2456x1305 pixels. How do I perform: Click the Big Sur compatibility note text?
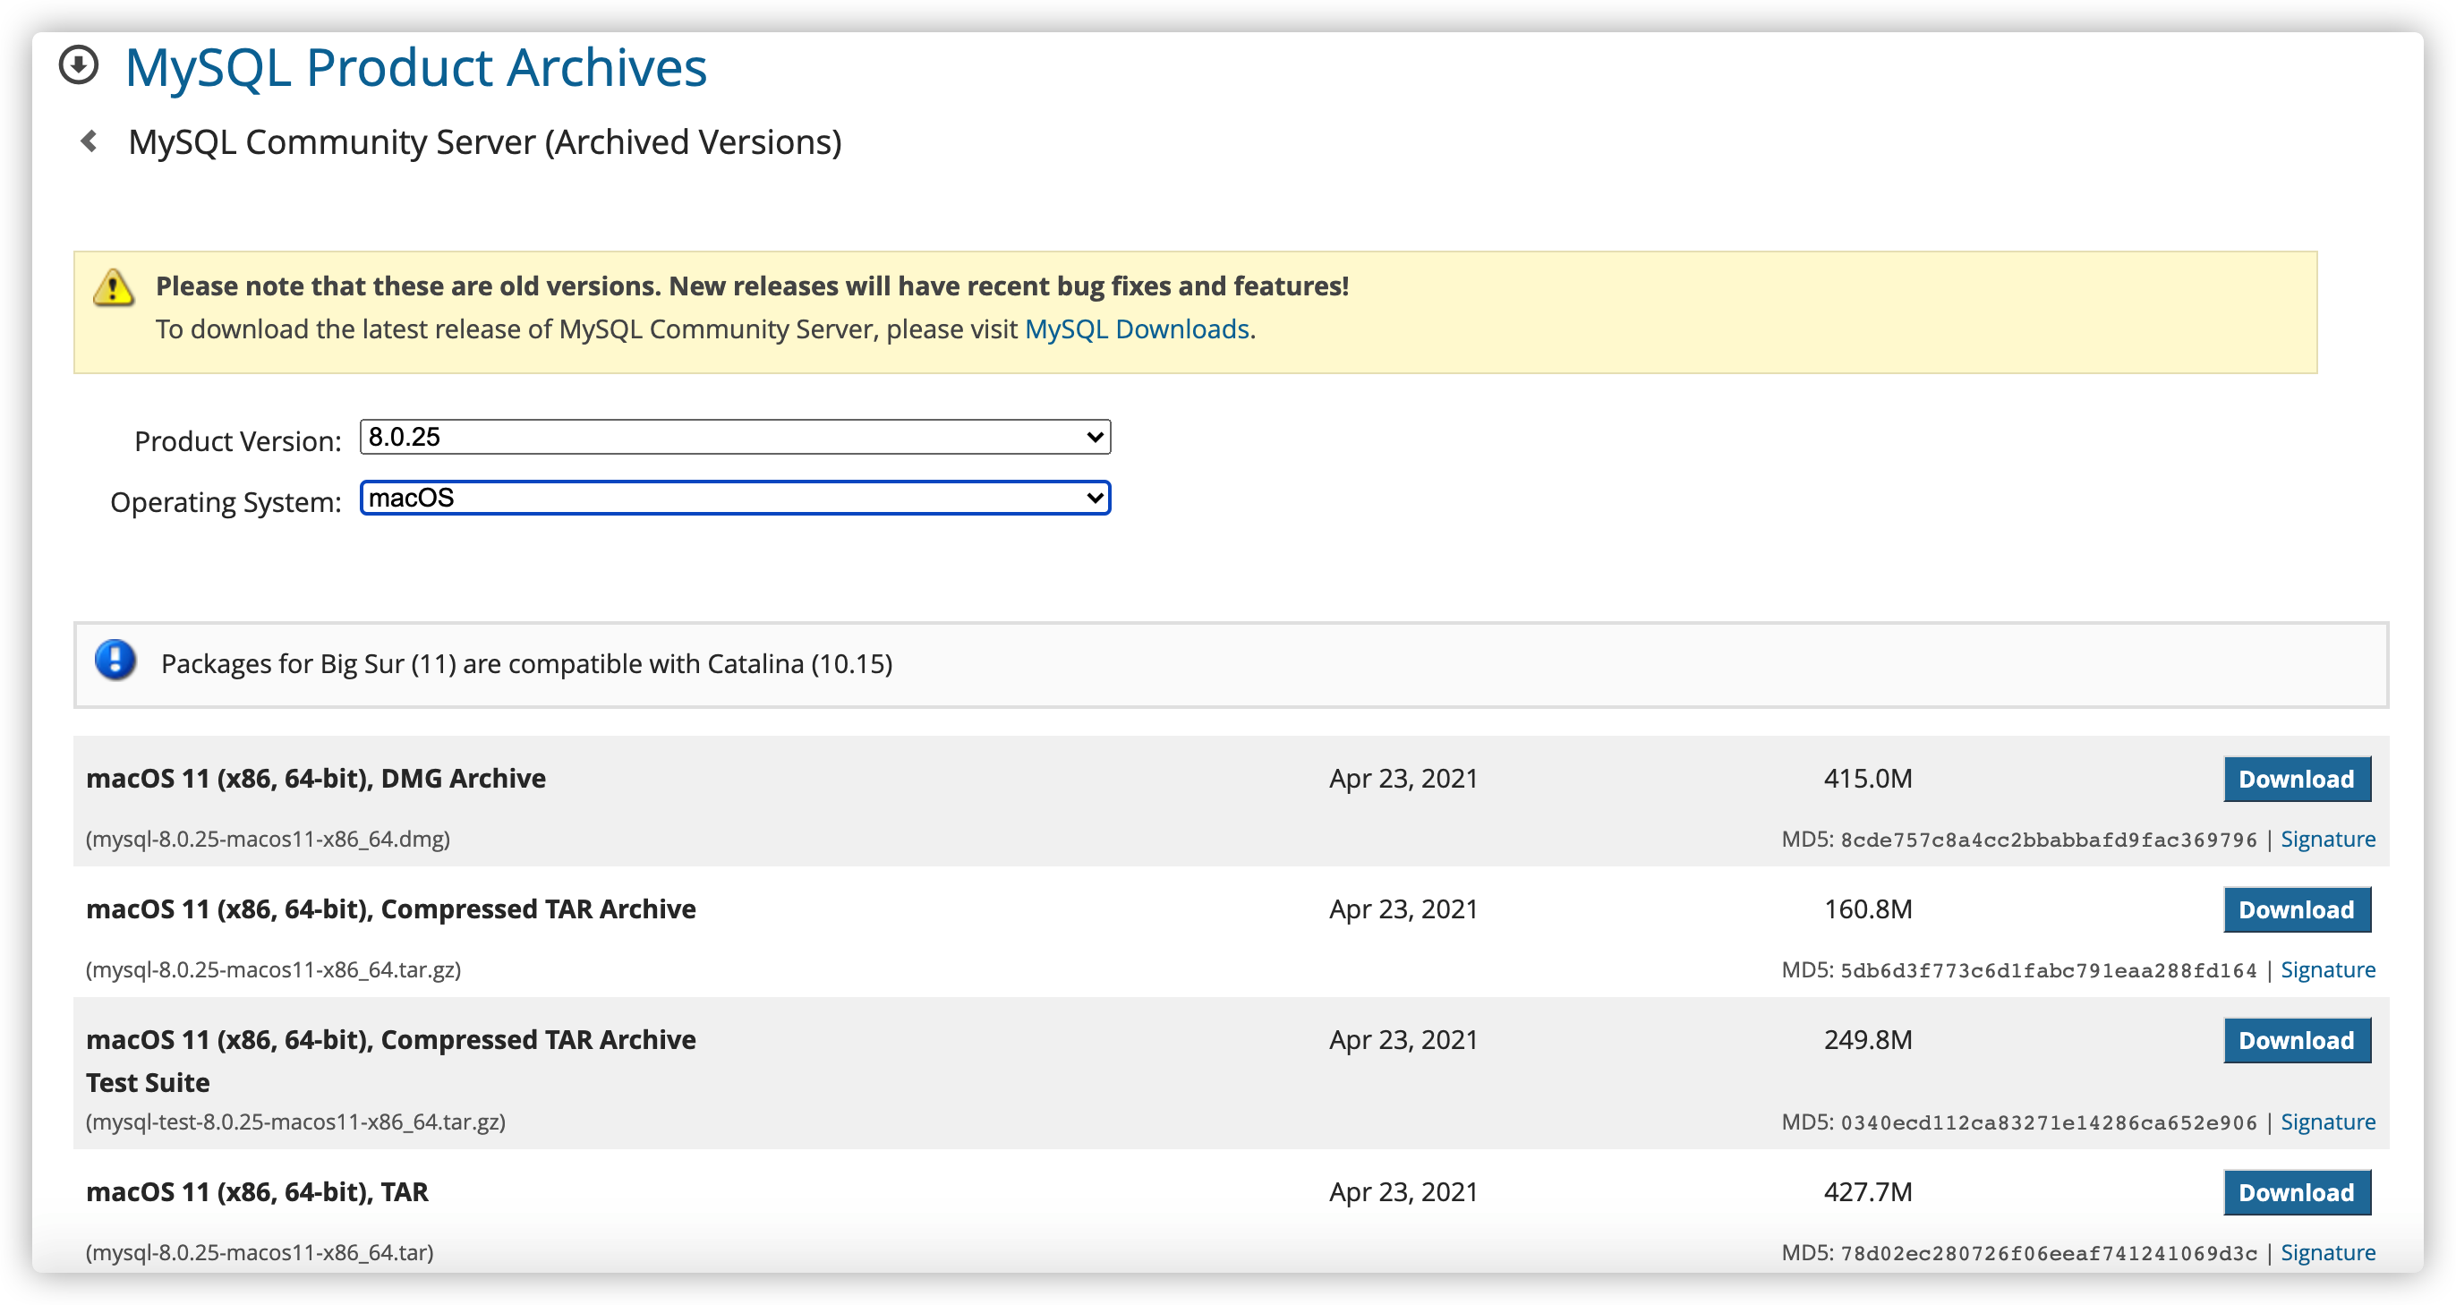(526, 664)
